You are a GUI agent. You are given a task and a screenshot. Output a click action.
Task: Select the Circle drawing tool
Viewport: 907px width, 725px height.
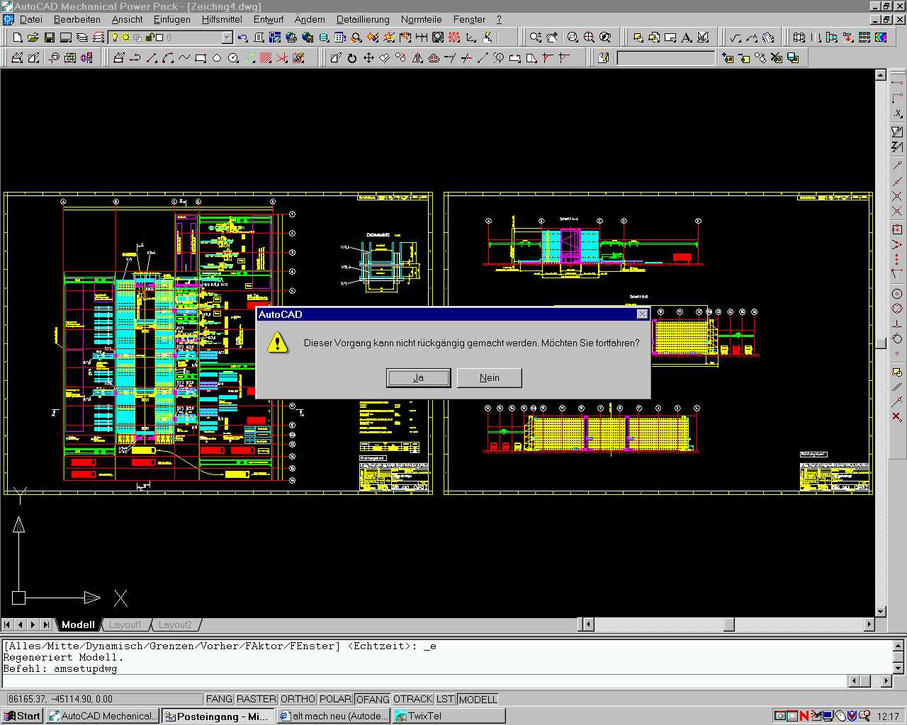tap(233, 58)
